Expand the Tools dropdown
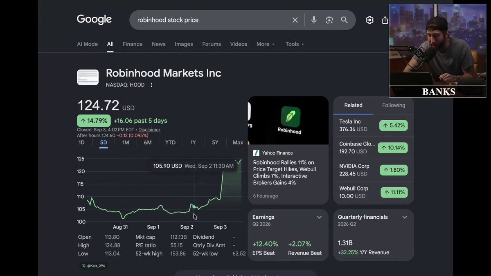The image size is (491, 276). 295,44
